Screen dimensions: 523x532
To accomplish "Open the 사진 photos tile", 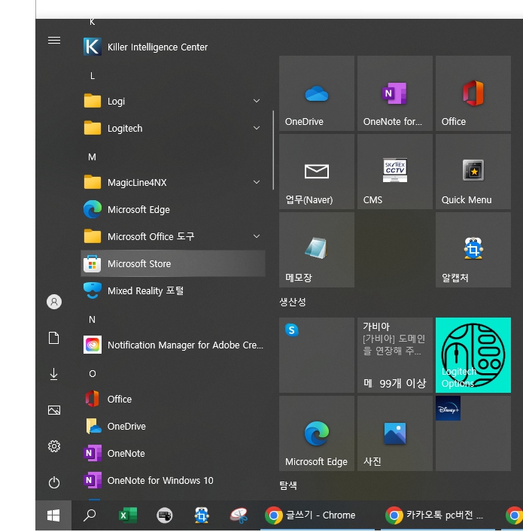I will pyautogui.click(x=395, y=433).
